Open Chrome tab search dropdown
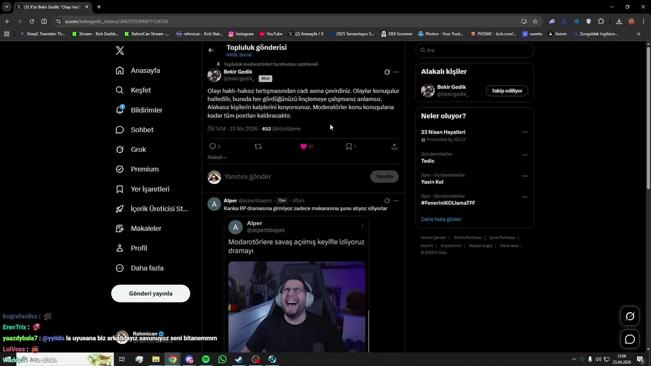The image size is (651, 366). [7, 7]
